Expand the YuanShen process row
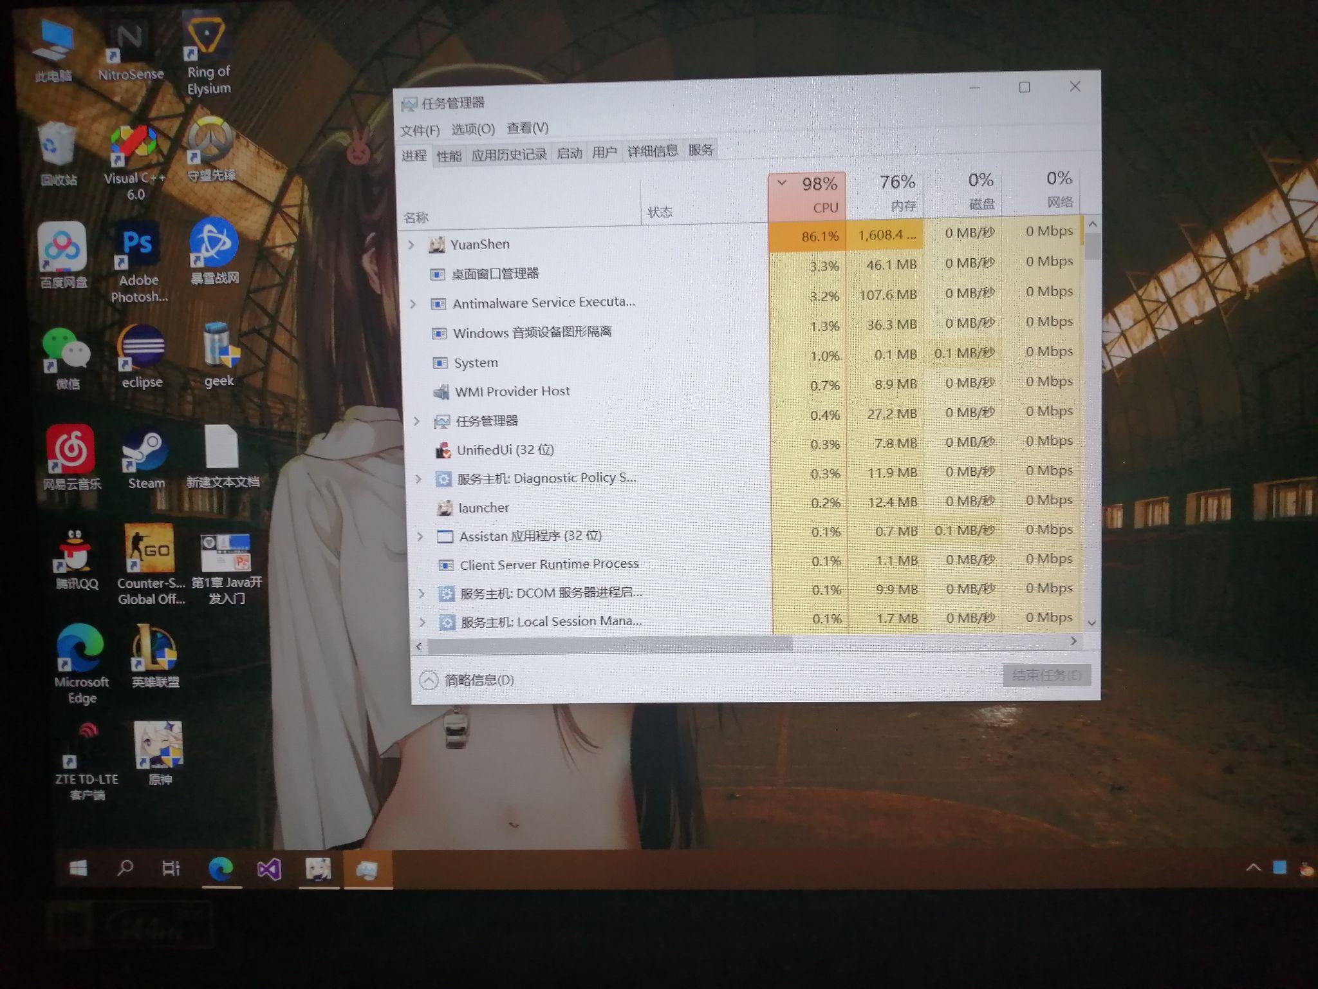Image resolution: width=1318 pixels, height=989 pixels. pyautogui.click(x=412, y=245)
